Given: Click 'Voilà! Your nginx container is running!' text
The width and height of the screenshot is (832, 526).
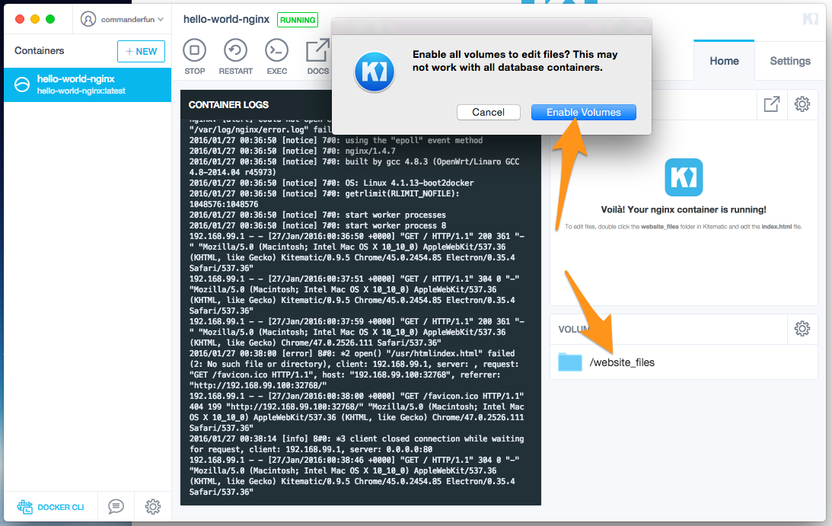Looking at the screenshot, I should pos(684,209).
